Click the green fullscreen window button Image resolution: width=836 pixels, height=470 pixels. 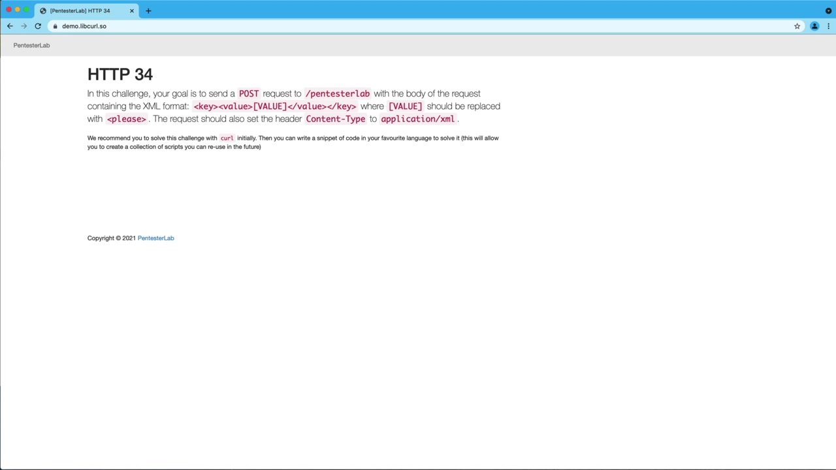pyautogui.click(x=26, y=10)
